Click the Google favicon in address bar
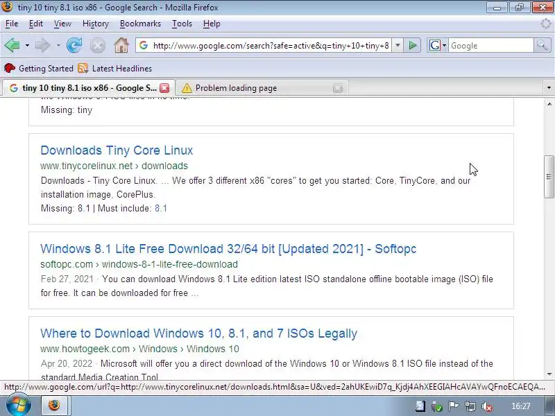Screen dimensions: 555x416 pyautogui.click(x=144, y=45)
